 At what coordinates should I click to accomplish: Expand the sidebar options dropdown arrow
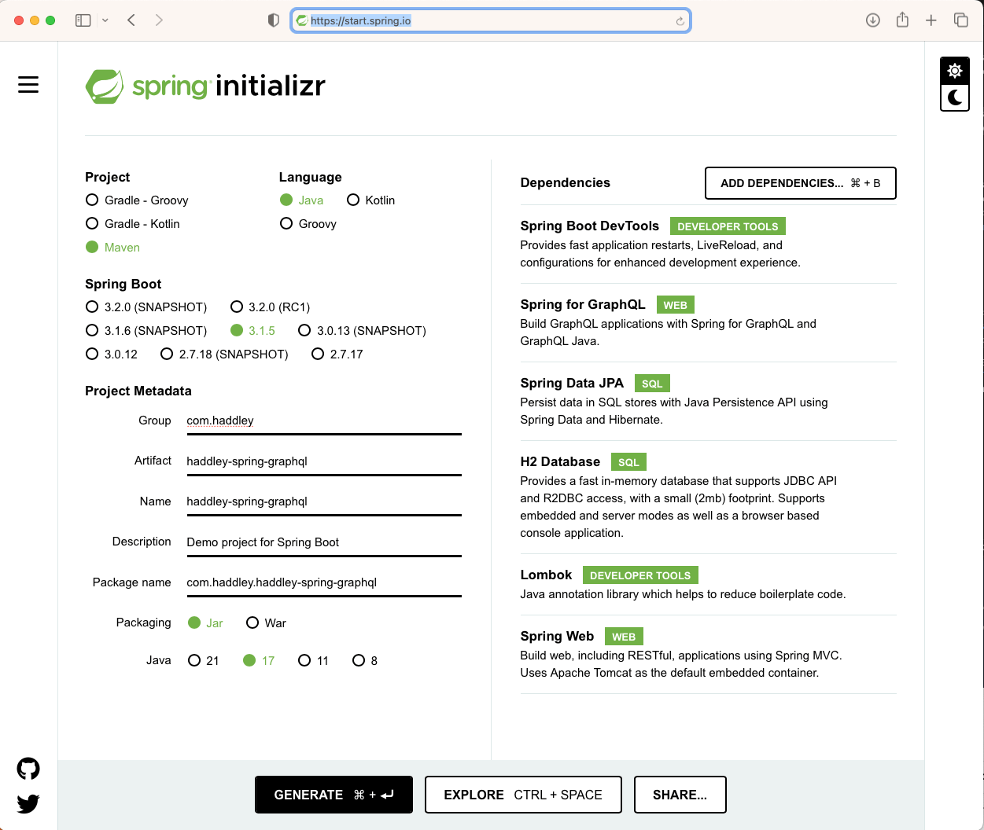[105, 20]
